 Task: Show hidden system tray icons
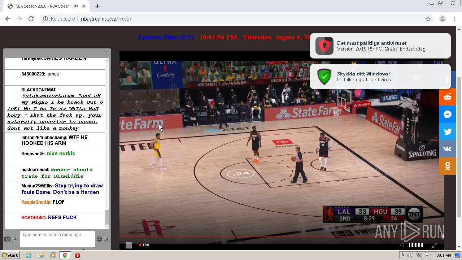pos(402,255)
